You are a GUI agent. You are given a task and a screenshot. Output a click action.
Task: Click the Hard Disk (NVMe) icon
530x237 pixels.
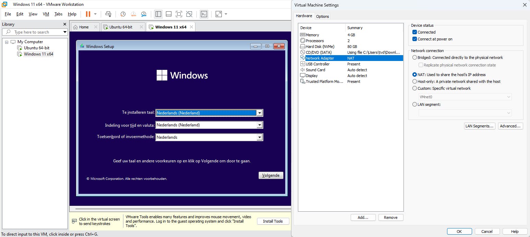click(x=302, y=47)
